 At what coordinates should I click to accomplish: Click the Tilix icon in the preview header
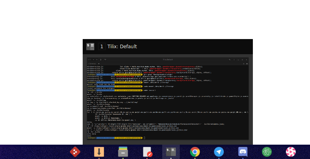point(90,47)
